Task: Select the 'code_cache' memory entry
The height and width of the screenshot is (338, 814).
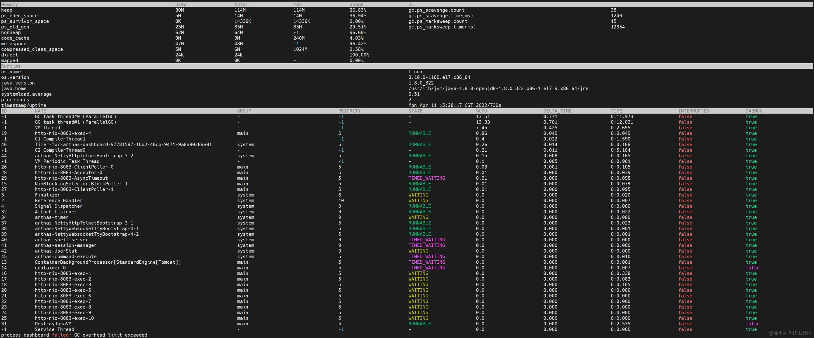Action: (x=15, y=38)
